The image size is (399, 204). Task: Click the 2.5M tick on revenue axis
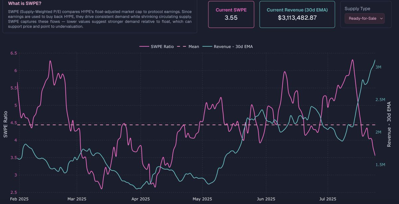[x=380, y=100]
